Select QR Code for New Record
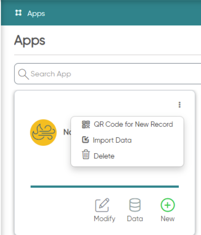201x235 pixels. [x=127, y=124]
